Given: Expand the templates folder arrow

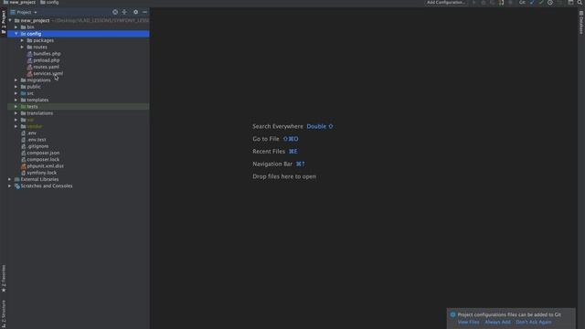Looking at the screenshot, I should click(x=16, y=100).
